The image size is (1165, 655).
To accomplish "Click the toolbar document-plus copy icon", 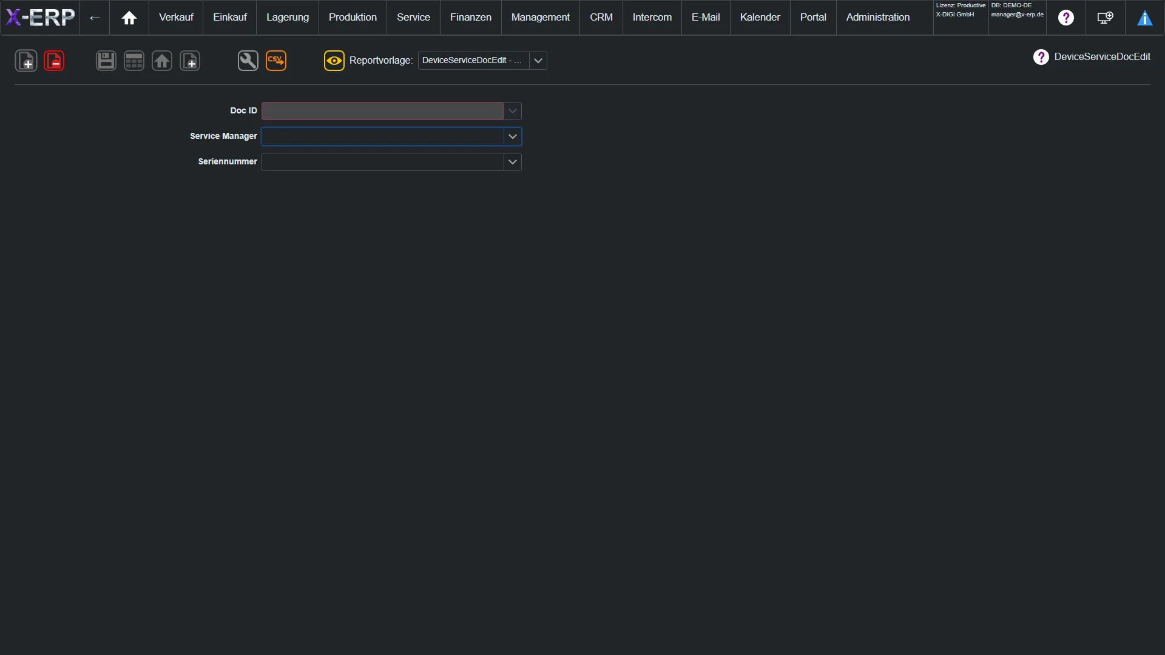I will click(190, 61).
